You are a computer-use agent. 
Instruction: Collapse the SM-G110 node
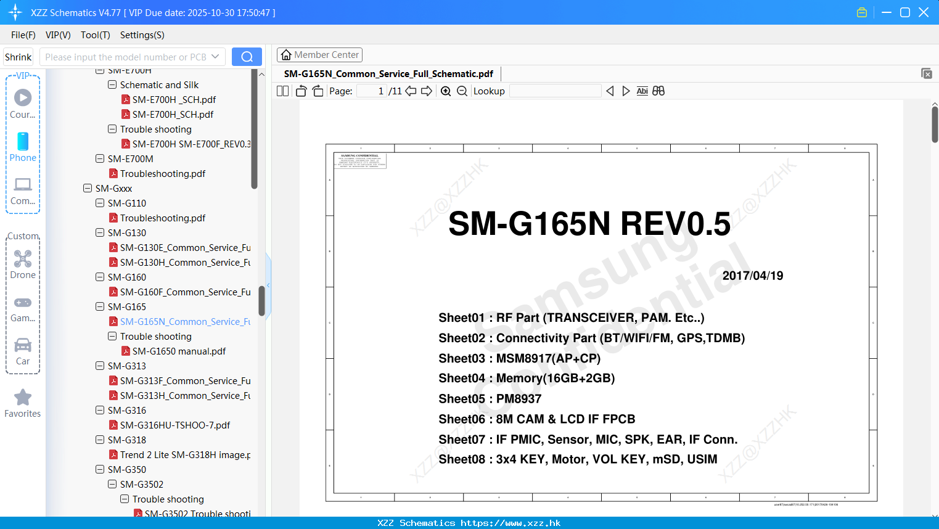(100, 203)
